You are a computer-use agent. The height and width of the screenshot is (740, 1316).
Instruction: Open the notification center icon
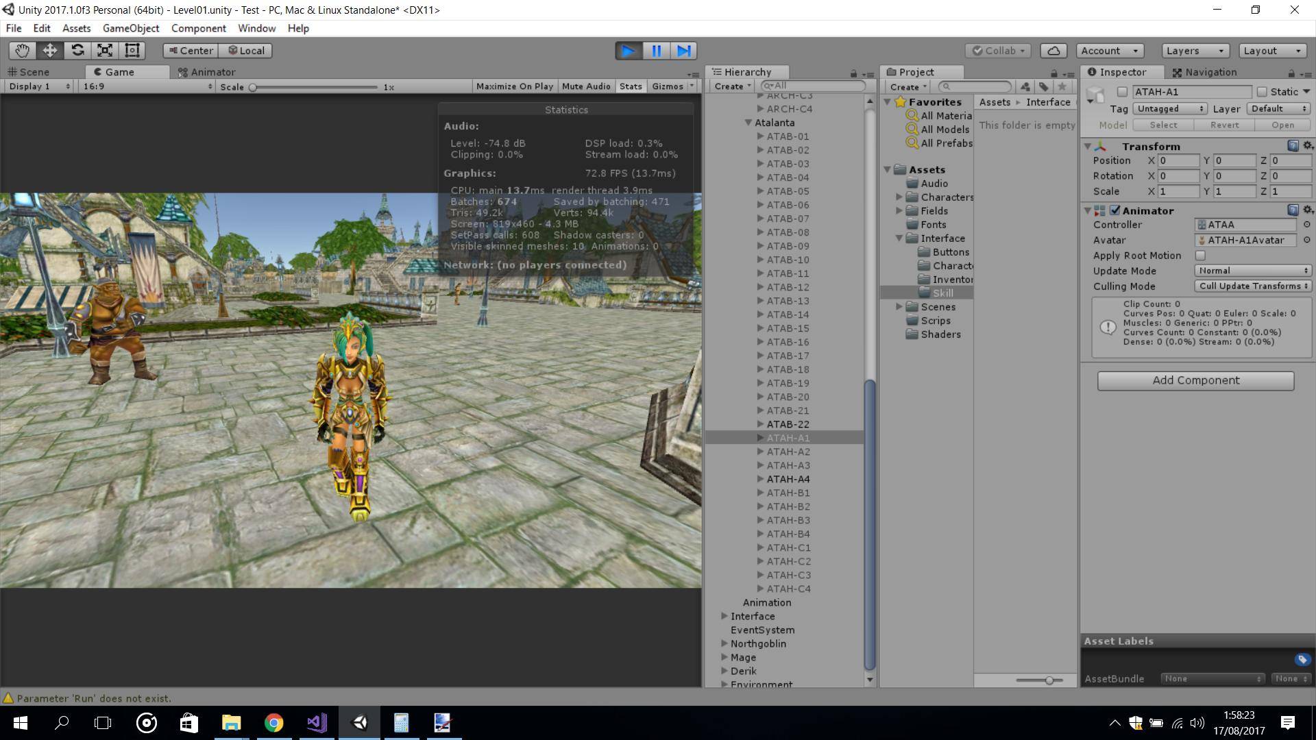click(1287, 723)
